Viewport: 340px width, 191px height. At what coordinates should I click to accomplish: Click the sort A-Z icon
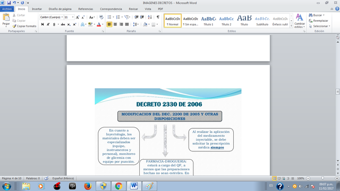(x=150, y=17)
